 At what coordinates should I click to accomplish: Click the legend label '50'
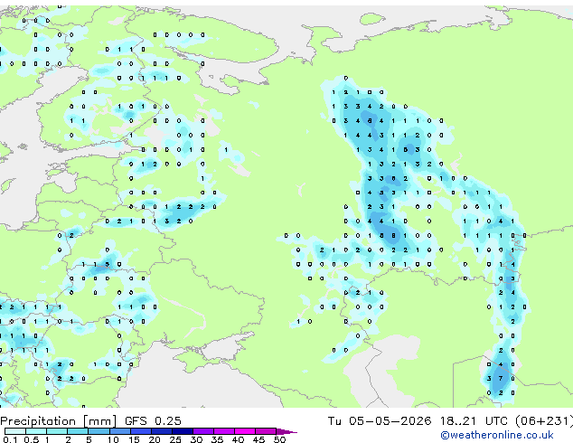(x=279, y=439)
